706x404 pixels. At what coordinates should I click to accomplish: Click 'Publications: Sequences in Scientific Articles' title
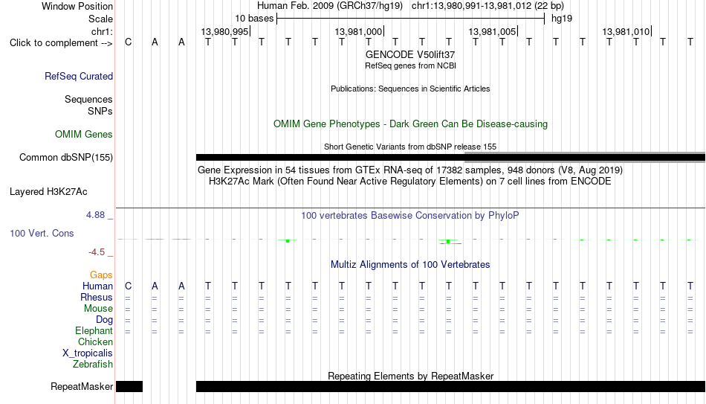click(410, 89)
